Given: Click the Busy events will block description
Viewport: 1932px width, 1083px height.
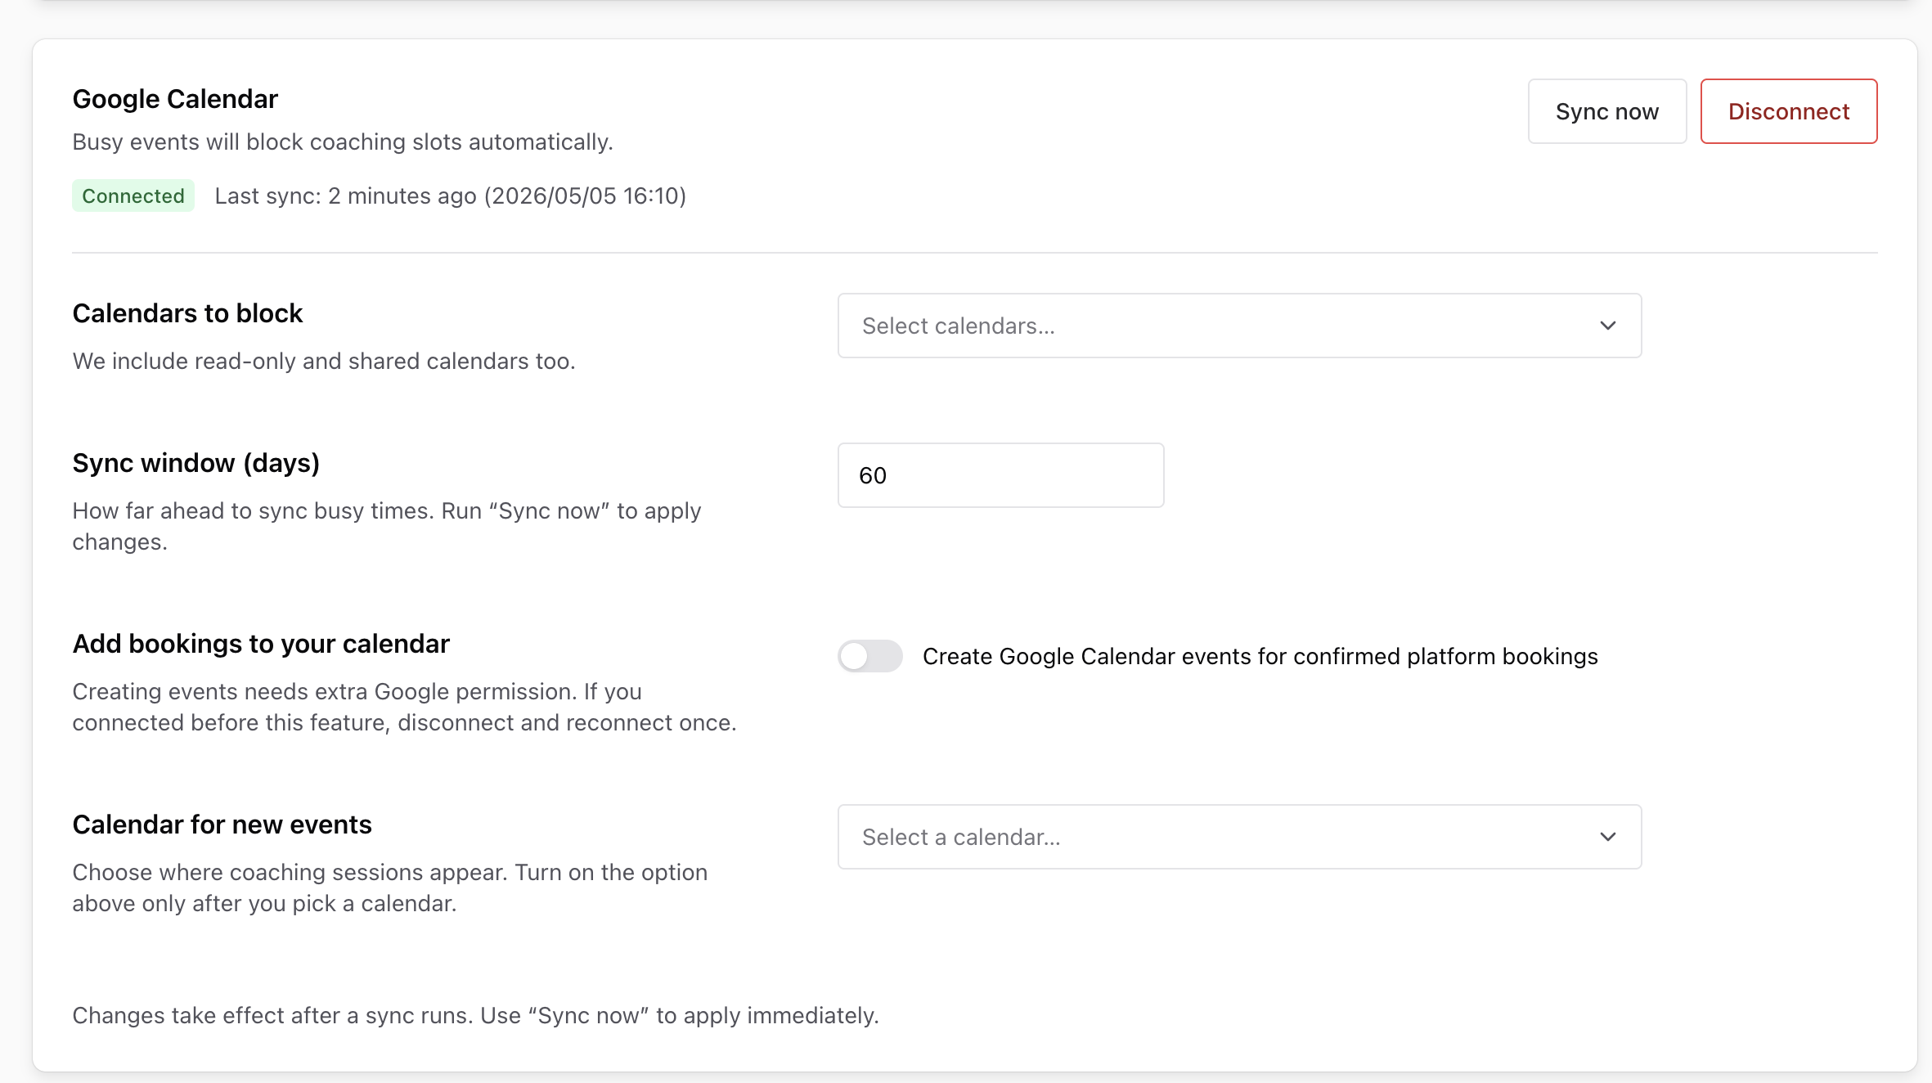Looking at the screenshot, I should [343, 142].
